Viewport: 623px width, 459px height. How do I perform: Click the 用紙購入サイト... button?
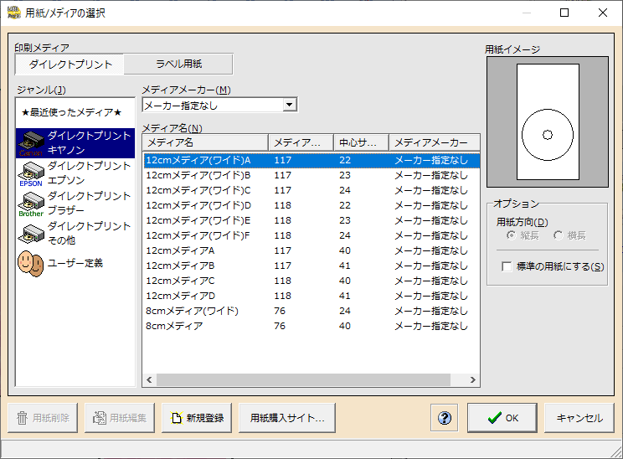tap(287, 418)
